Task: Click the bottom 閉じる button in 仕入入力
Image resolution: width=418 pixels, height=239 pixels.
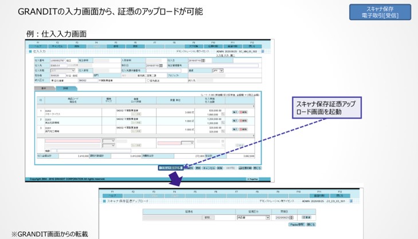Action: (x=257, y=168)
